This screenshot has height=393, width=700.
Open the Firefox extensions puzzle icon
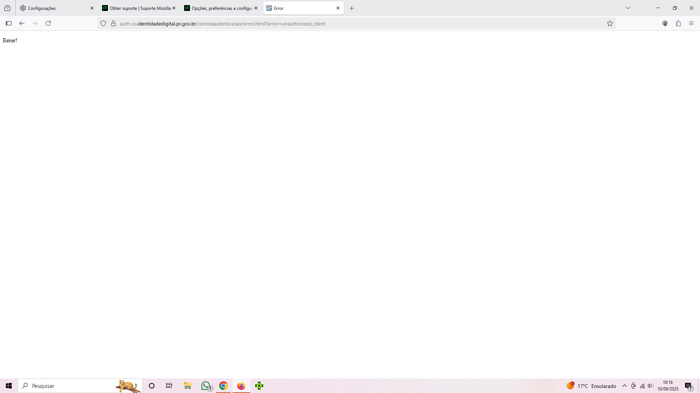pos(678,23)
